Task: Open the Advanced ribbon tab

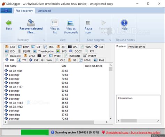Action: tap(45, 11)
